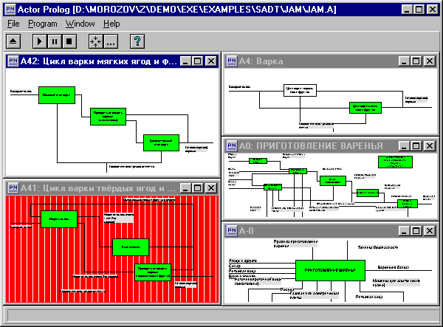This screenshot has height=327, width=443.
Task: Click the eject icon in the toolbar
Action: pyautogui.click(x=13, y=41)
